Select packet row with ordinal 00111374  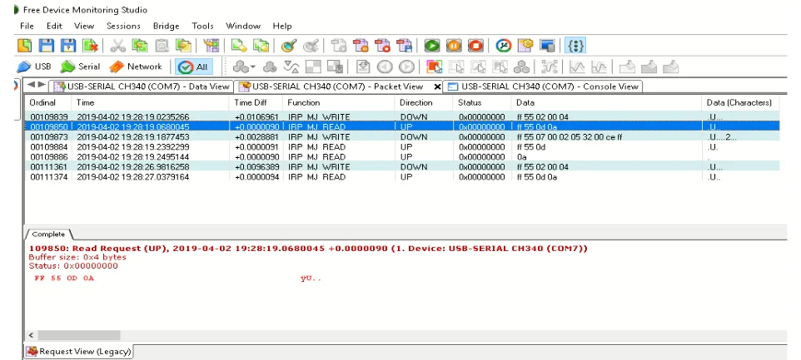(402, 177)
